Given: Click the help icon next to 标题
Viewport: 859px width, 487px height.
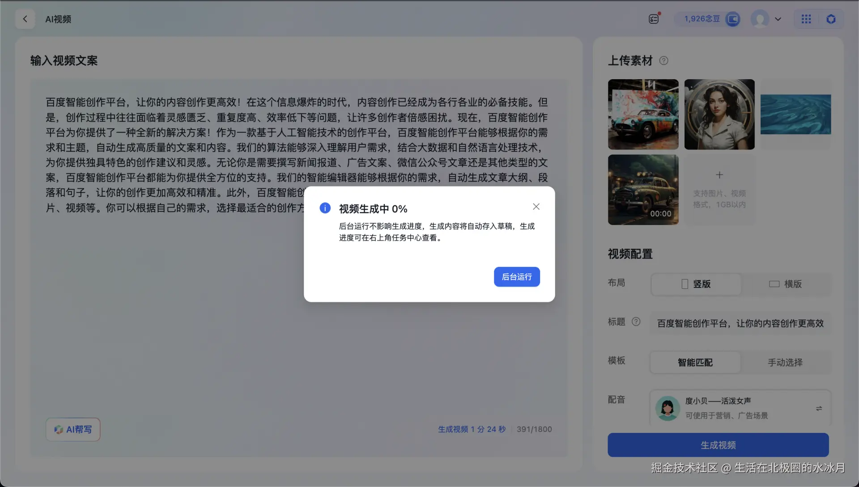Looking at the screenshot, I should (636, 322).
